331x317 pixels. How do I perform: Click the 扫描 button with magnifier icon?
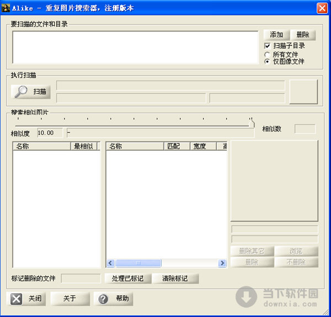click(x=31, y=92)
